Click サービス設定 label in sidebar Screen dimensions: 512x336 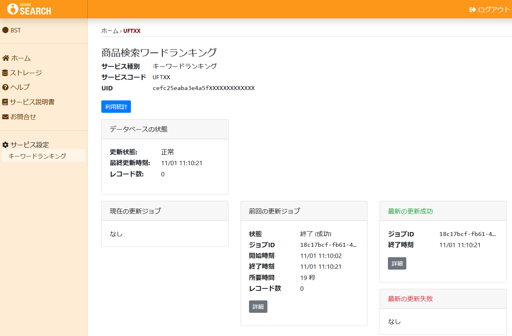(30, 145)
